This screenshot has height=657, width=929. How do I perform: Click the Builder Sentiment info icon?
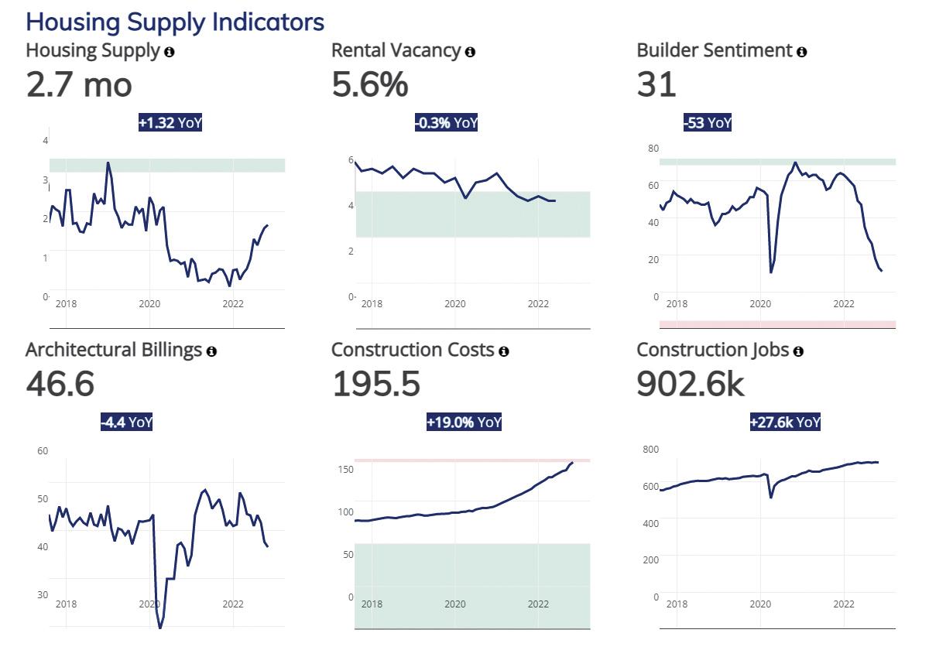(802, 52)
